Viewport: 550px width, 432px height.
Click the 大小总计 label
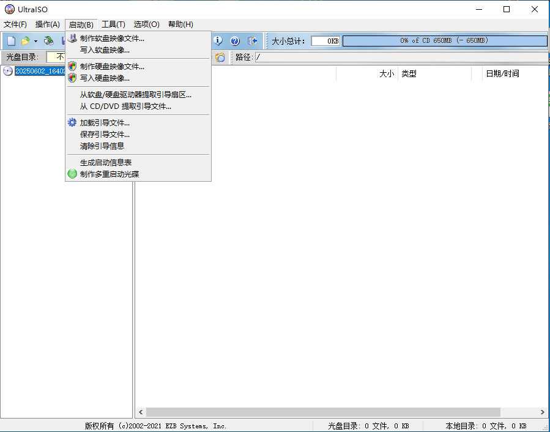288,41
